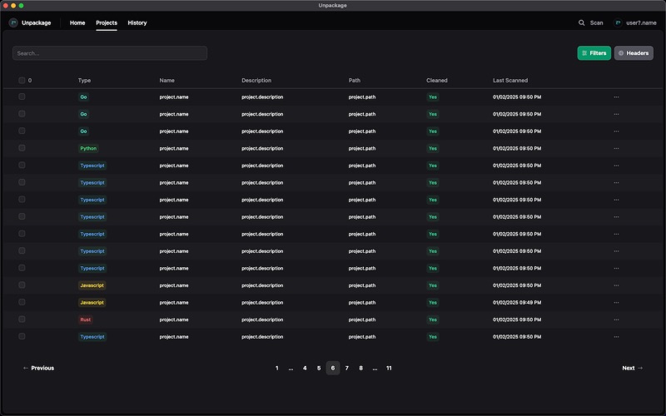
Task: Check the Rust project's checkbox
Action: click(x=22, y=319)
